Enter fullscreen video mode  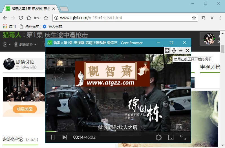[x=183, y=137]
